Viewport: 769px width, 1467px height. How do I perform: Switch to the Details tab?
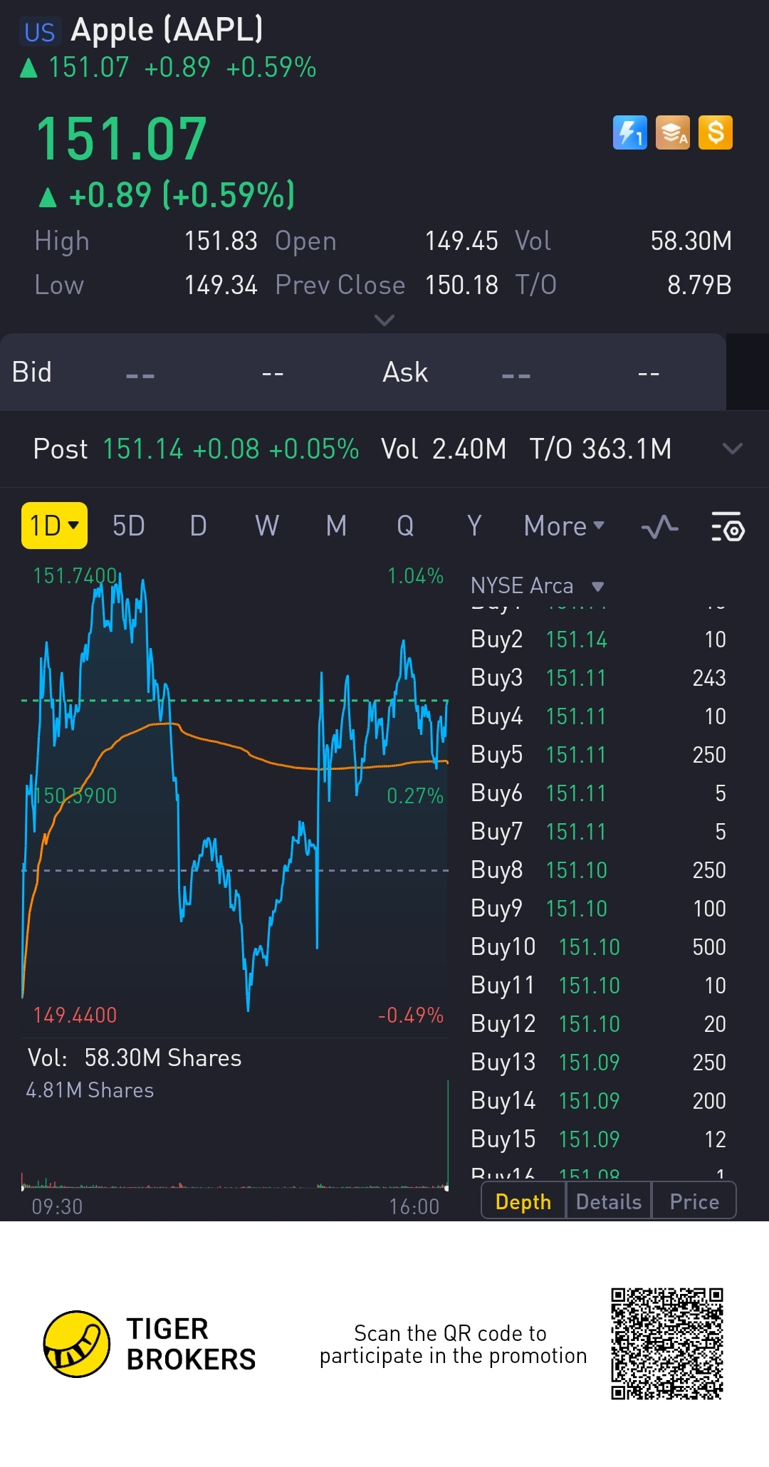click(609, 1201)
